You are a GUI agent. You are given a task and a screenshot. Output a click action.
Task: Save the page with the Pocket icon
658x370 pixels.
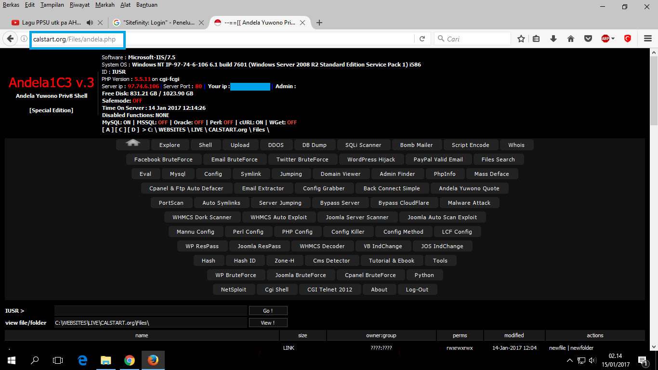pyautogui.click(x=588, y=38)
